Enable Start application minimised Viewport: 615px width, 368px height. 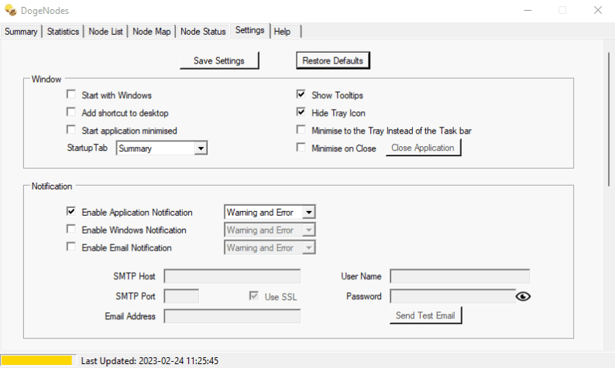point(71,130)
